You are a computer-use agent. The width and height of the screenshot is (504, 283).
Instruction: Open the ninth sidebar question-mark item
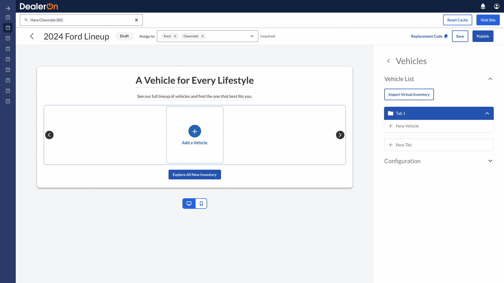(8, 101)
